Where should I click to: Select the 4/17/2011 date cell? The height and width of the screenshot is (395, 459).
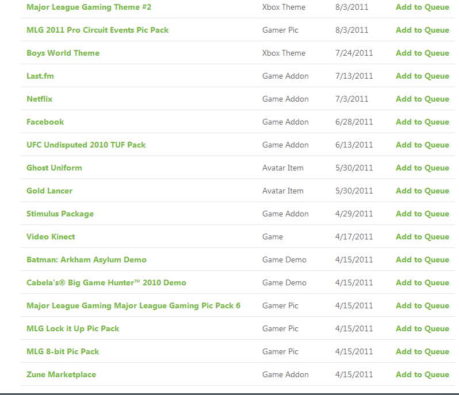(x=354, y=237)
